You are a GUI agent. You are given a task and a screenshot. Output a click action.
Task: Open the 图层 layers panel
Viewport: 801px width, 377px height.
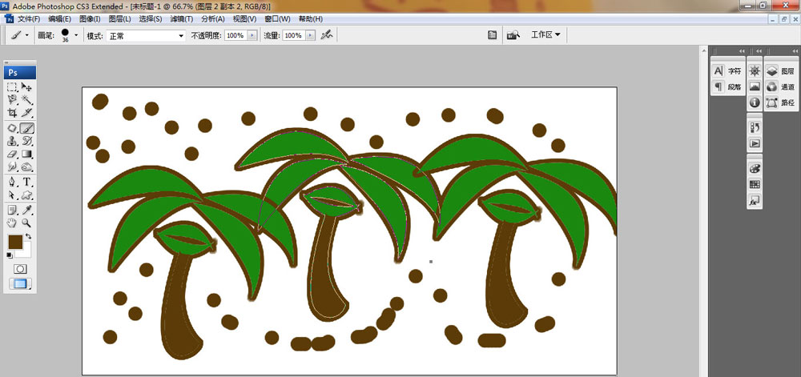(x=780, y=71)
